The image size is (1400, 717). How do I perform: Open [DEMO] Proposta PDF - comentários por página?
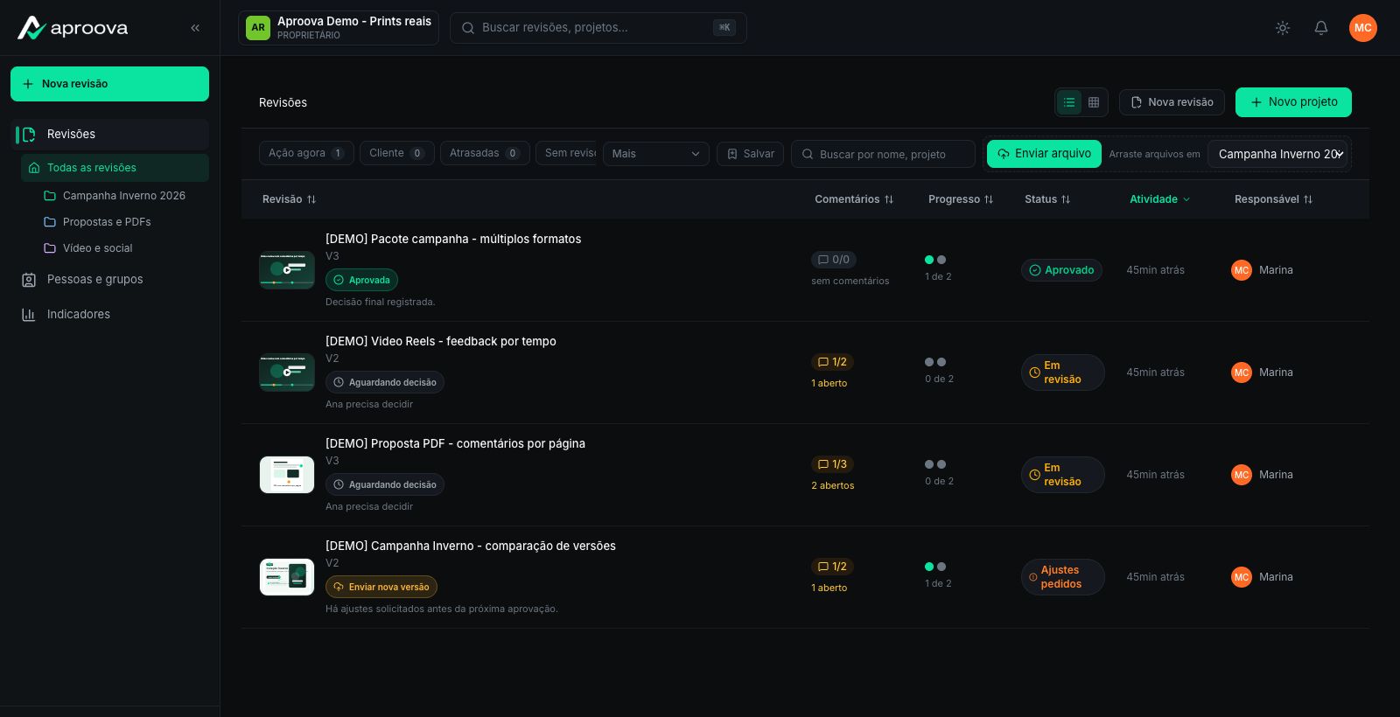coord(455,443)
